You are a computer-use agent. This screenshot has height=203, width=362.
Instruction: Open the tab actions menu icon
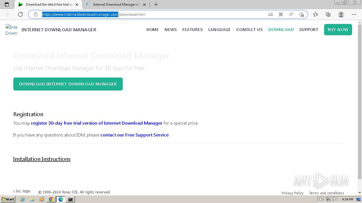tap(7, 5)
